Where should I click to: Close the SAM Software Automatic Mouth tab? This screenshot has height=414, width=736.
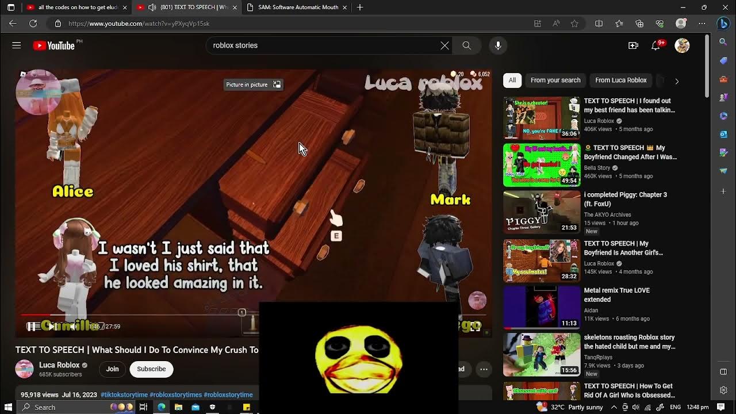tap(344, 7)
